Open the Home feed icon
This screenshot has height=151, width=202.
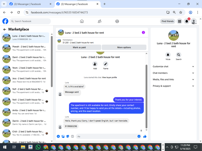point(82,21)
